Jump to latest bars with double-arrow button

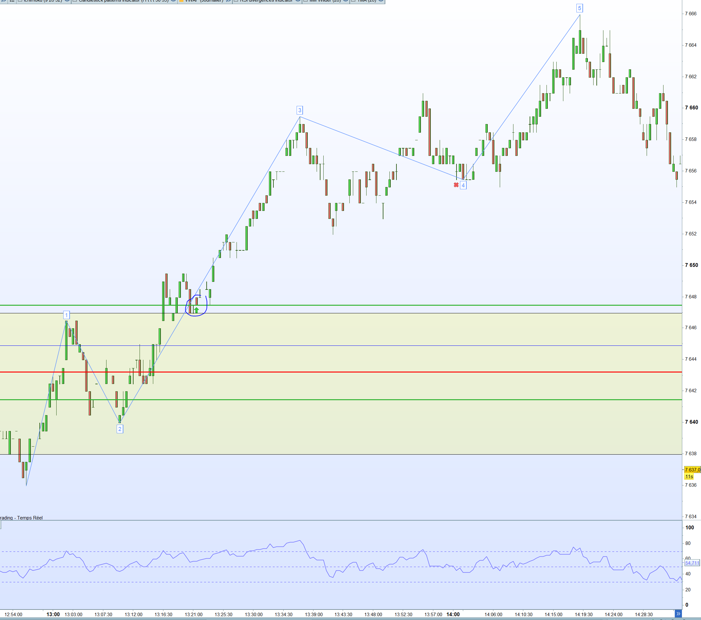coord(678,614)
